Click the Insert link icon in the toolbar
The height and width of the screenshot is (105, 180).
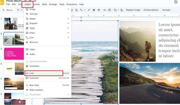pyautogui.click(x=104, y=10)
